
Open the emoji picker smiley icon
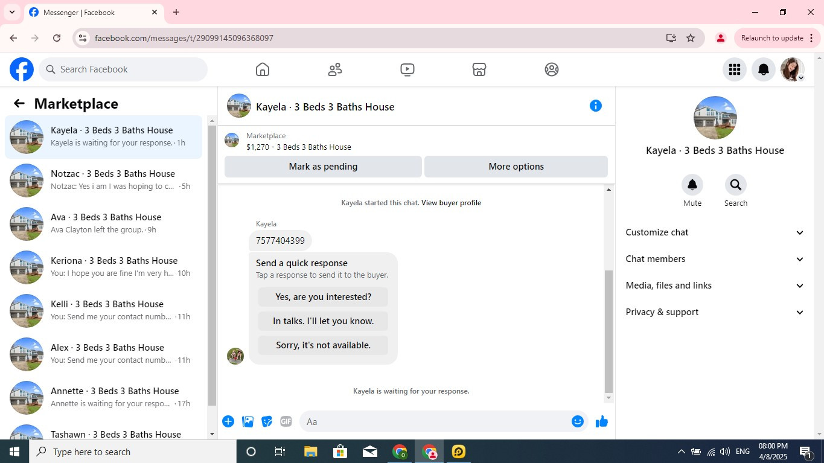point(578,421)
